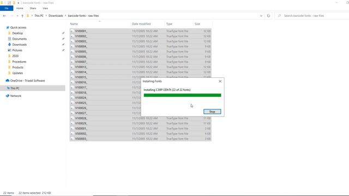The width and height of the screenshot is (349, 196).
Task: Sort files by Name column
Action: 74,24
